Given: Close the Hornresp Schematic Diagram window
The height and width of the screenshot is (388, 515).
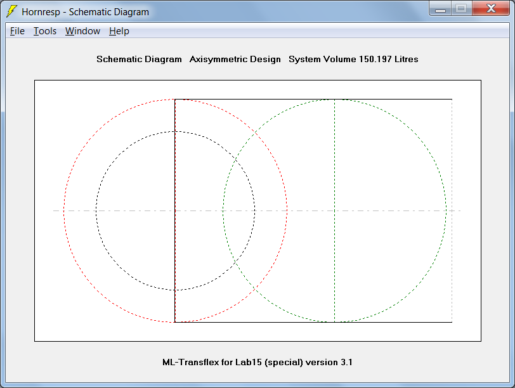Looking at the screenshot, I should coord(491,9).
